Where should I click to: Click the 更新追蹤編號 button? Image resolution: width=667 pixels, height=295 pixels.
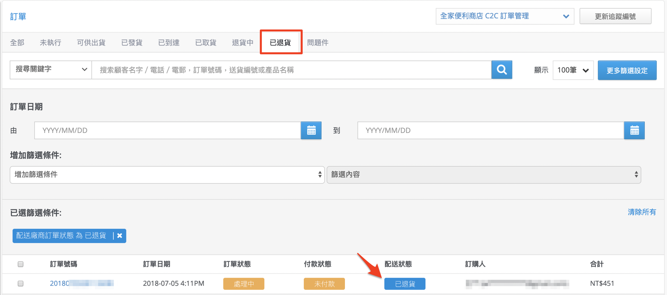coord(615,16)
